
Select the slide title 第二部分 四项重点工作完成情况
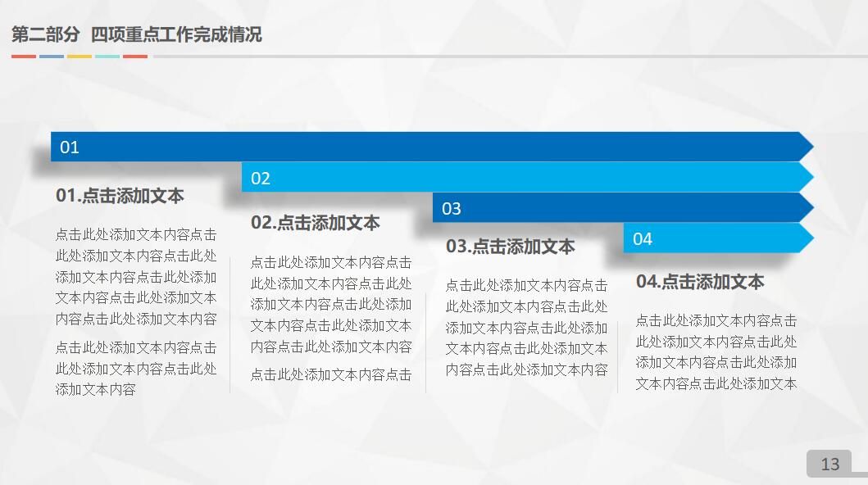point(137,34)
